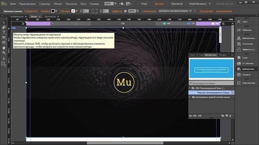The height and width of the screenshot is (145, 259).
Task: Open the view options dropdown in toolbar
Action: 129,4
